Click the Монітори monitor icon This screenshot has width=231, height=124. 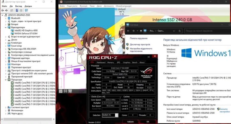point(9,64)
